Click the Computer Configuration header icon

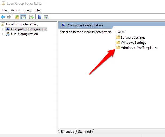[x=63, y=25]
